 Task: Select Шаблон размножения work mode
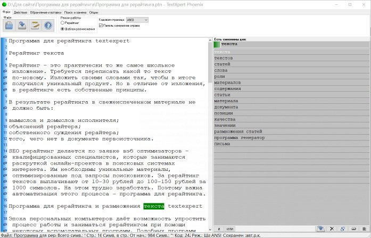(x=63, y=29)
